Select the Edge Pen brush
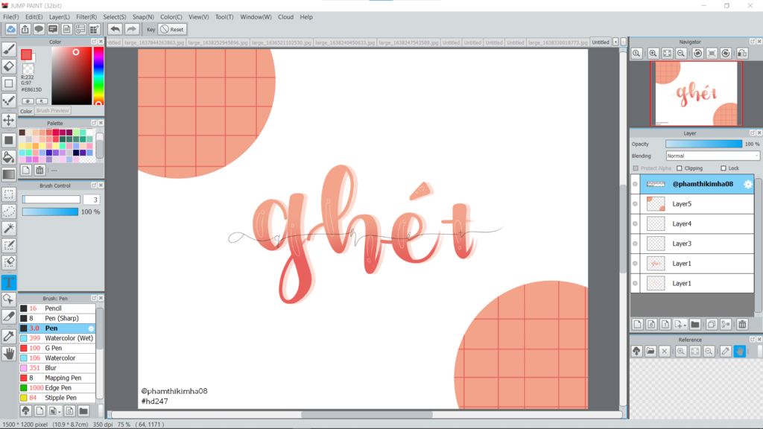 pos(57,387)
